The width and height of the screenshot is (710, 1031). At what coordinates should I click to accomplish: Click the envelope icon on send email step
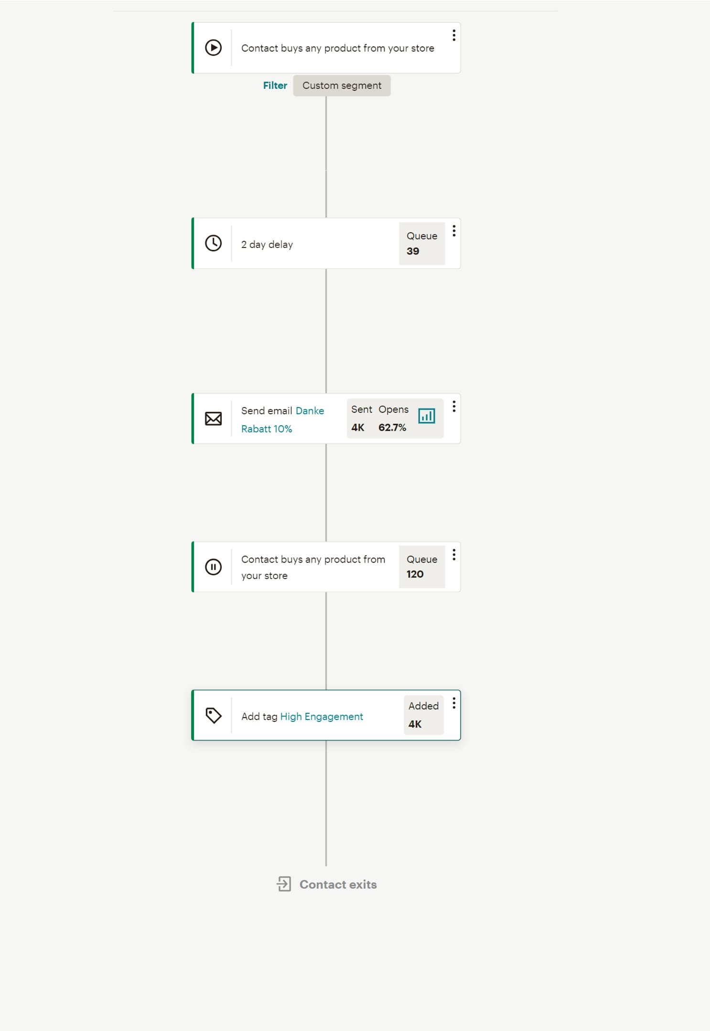tap(213, 419)
